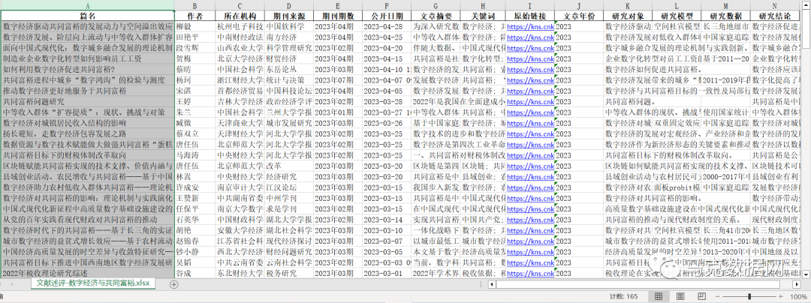Select column B header
The height and width of the screenshot is (303, 811).
(195, 4)
